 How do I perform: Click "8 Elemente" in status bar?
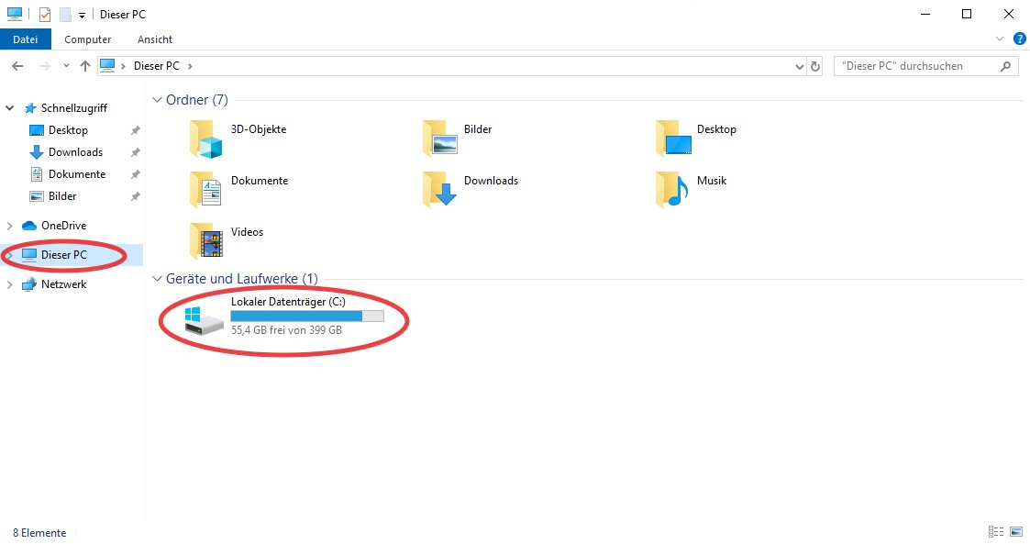pos(39,533)
